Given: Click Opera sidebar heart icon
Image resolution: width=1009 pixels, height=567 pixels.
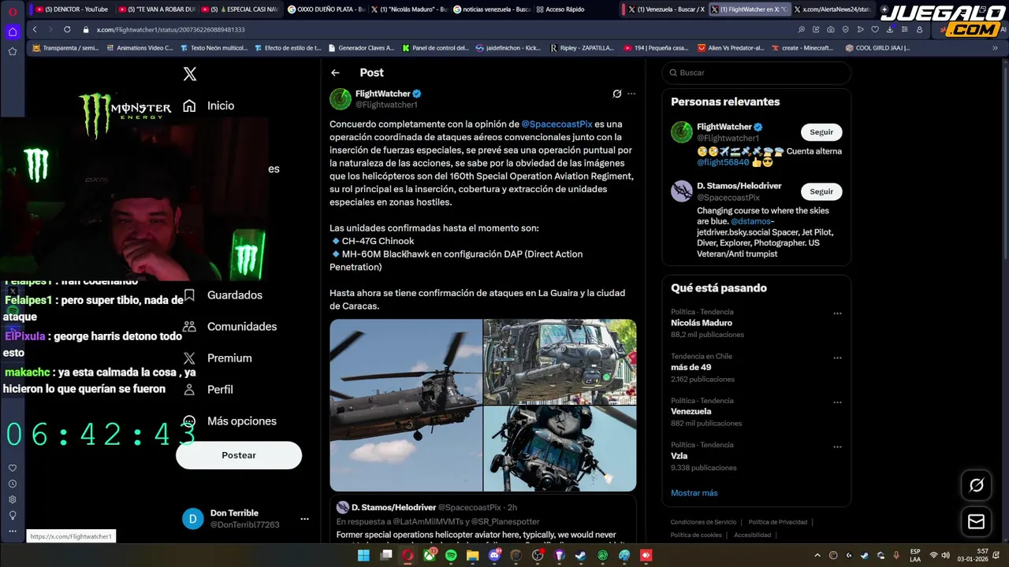Looking at the screenshot, I should tap(12, 468).
